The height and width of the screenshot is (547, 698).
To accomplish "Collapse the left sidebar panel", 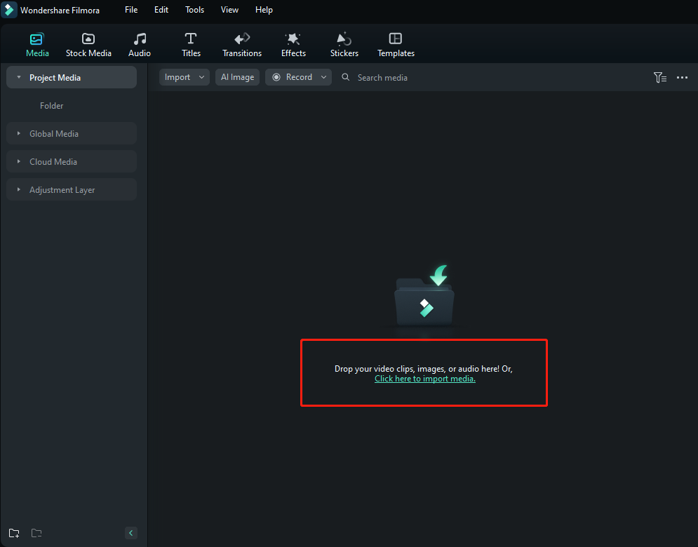I will coord(130,533).
